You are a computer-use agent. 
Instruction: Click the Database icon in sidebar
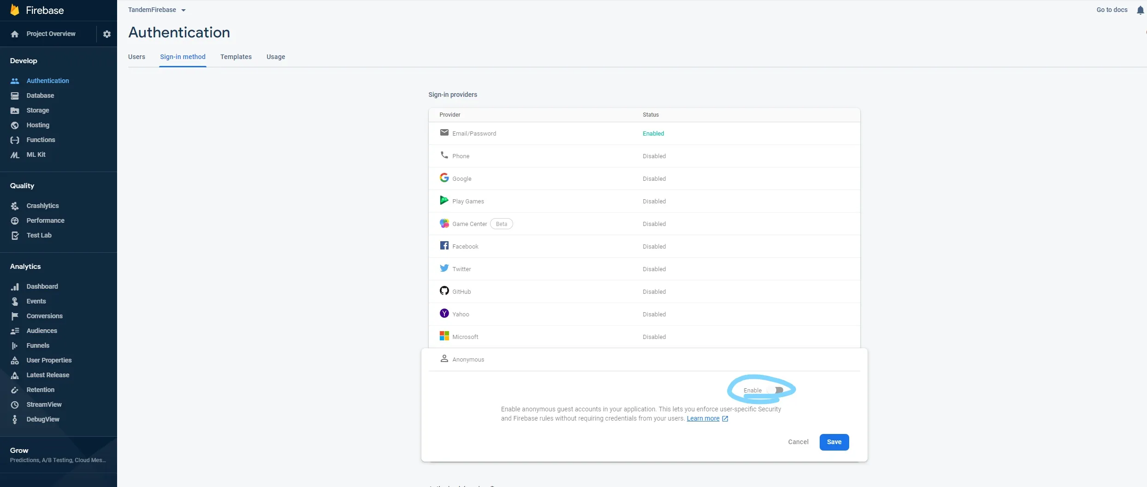point(15,95)
